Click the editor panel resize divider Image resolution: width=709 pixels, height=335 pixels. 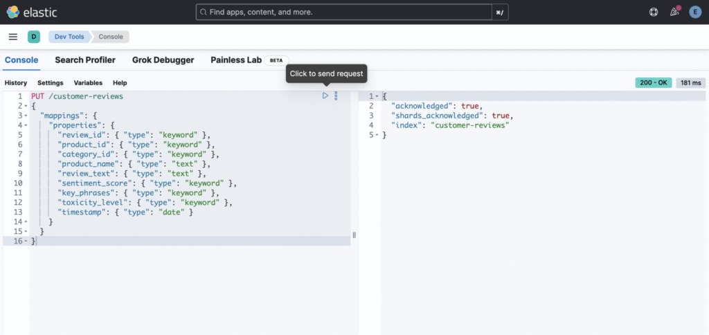(354, 235)
